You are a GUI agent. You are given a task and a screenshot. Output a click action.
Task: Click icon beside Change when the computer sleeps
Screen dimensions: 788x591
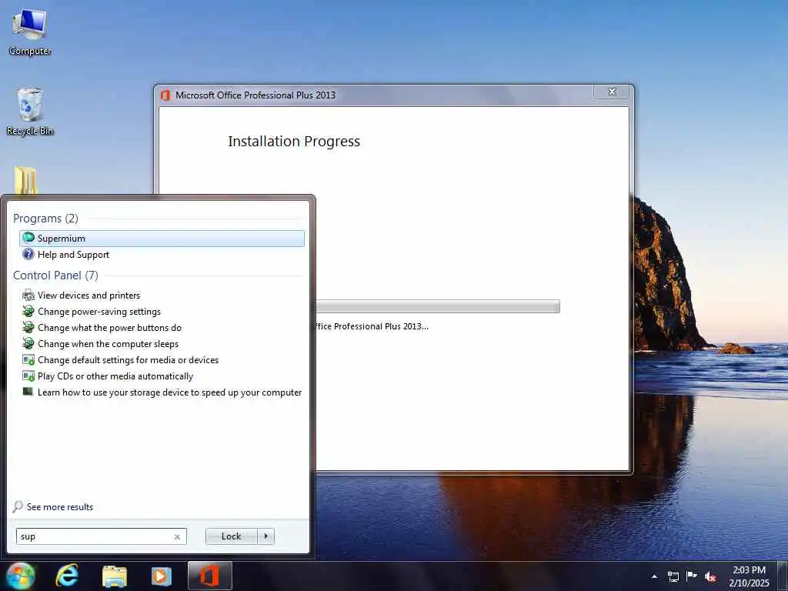[x=28, y=343]
